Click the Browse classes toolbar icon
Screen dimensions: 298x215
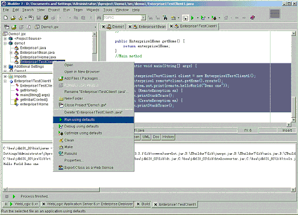point(165,18)
